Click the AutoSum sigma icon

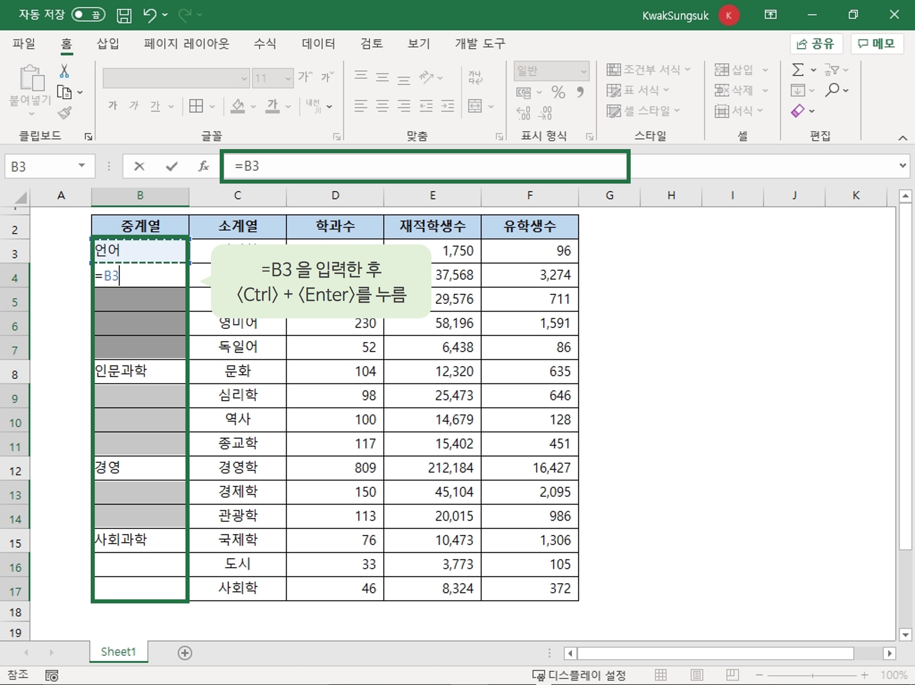797,70
